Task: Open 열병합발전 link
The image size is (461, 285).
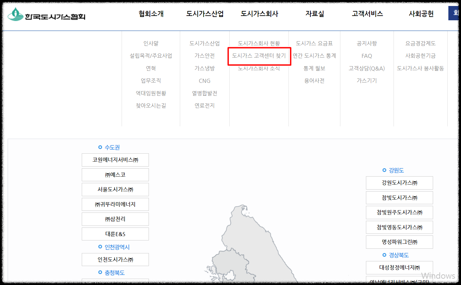Action: (x=205, y=93)
